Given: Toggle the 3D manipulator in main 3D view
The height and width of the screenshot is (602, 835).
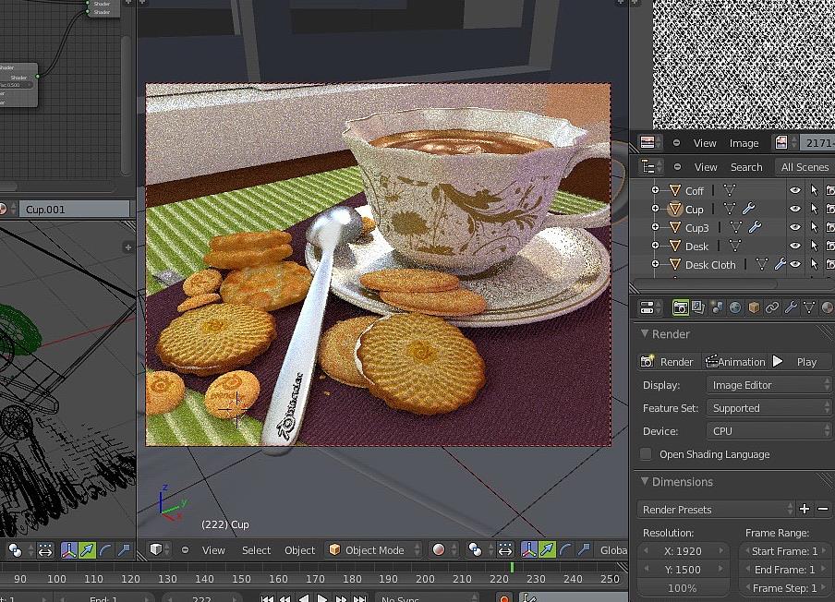Looking at the screenshot, I should point(528,550).
